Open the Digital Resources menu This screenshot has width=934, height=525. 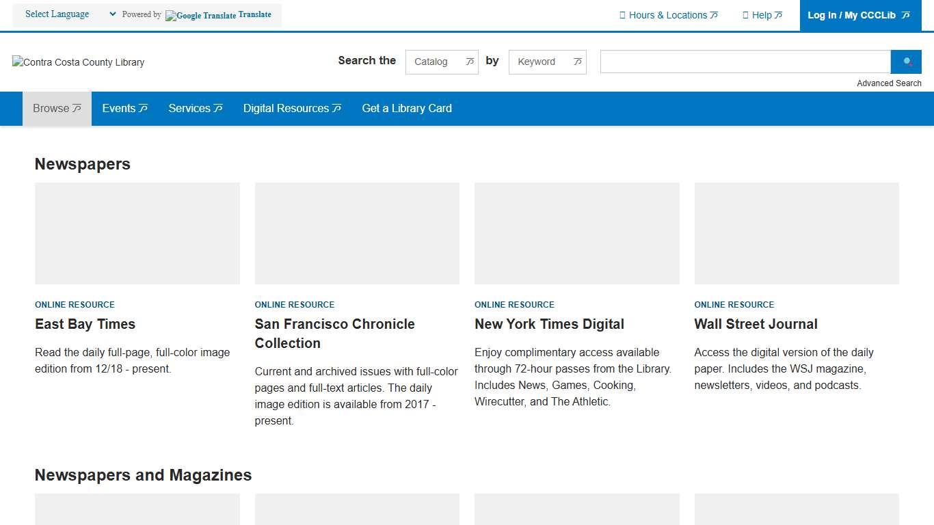tap(292, 108)
